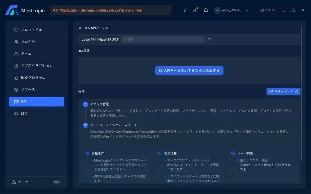
Task: Open 設定 in the sidebar
Action: (37, 113)
